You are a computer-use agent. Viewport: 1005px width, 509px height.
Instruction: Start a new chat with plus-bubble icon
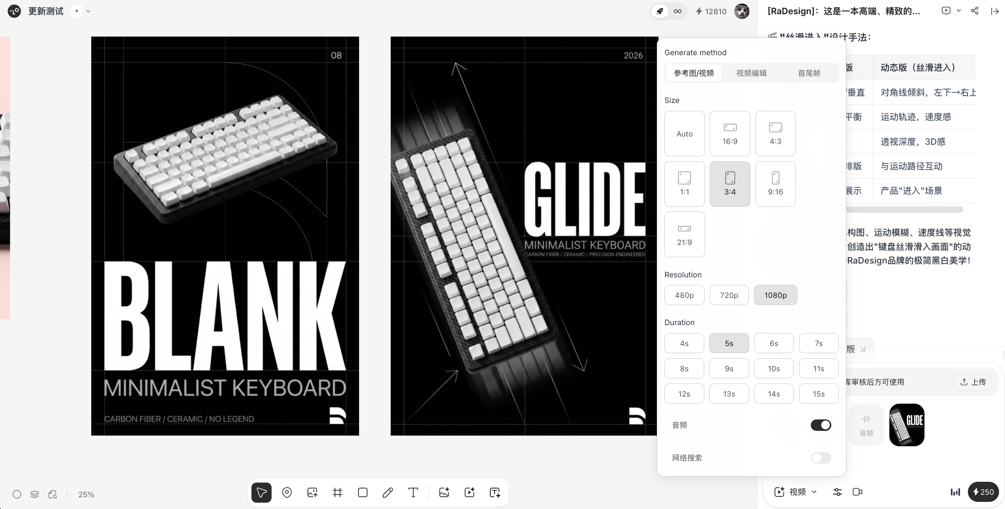click(946, 11)
